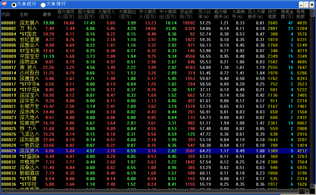Select stock 中粮地产
316x195 pixels.
[x=29, y=162]
